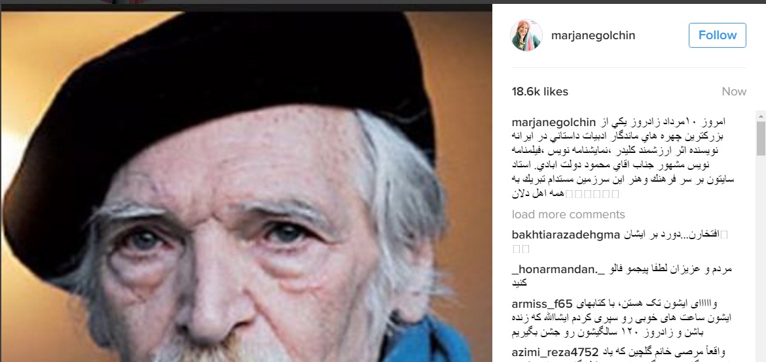The height and width of the screenshot is (362, 766).
Task: Click armiss_f65's comment text
Action: pos(623,319)
